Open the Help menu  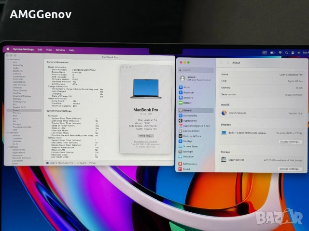[72, 50]
